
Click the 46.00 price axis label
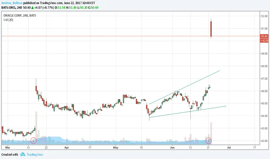coord(264,91)
